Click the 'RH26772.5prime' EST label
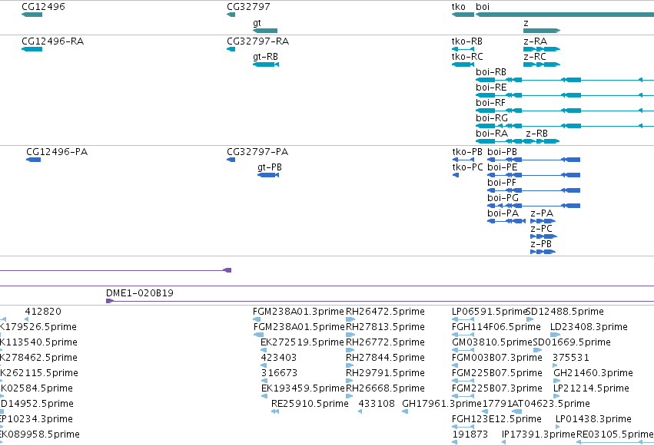Viewport: 654px width, 446px height. (385, 342)
